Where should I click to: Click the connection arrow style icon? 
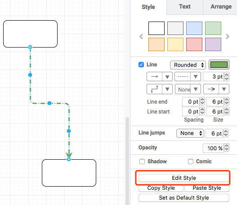[154, 77]
